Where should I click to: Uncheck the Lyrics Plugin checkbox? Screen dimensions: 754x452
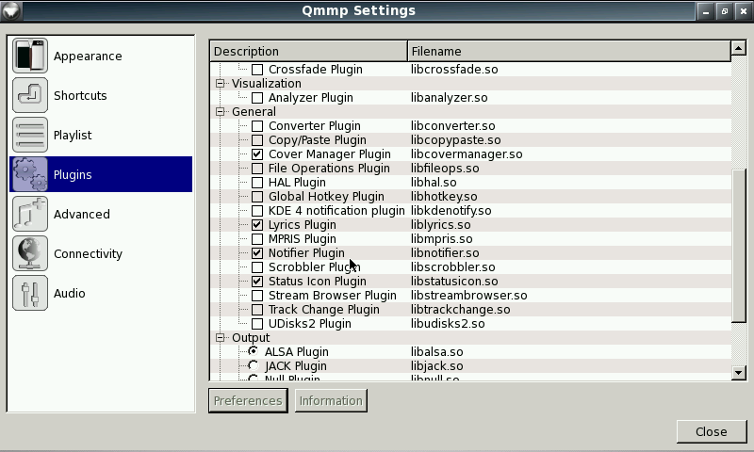(x=257, y=225)
